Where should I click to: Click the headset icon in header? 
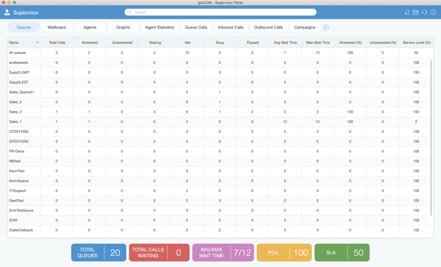pos(424,12)
